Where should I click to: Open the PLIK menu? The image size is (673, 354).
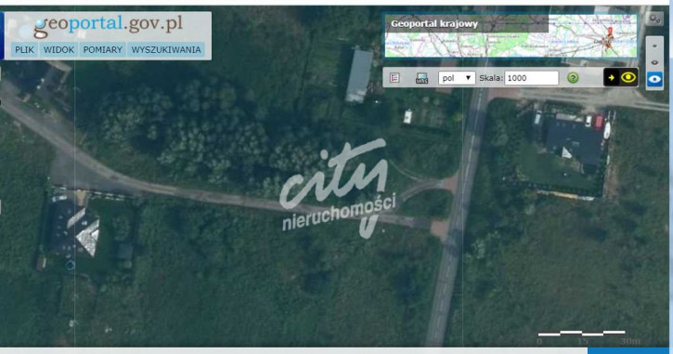pos(24,50)
